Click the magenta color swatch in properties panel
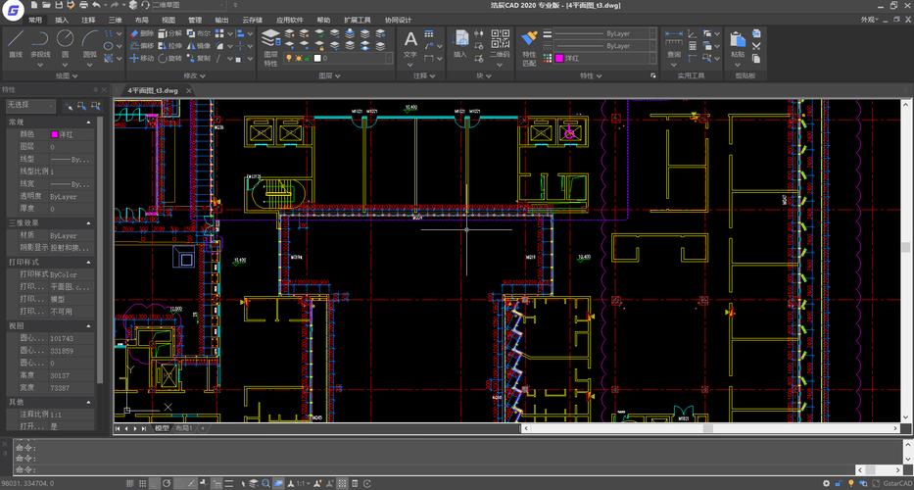This screenshot has width=914, height=490. click(55, 134)
